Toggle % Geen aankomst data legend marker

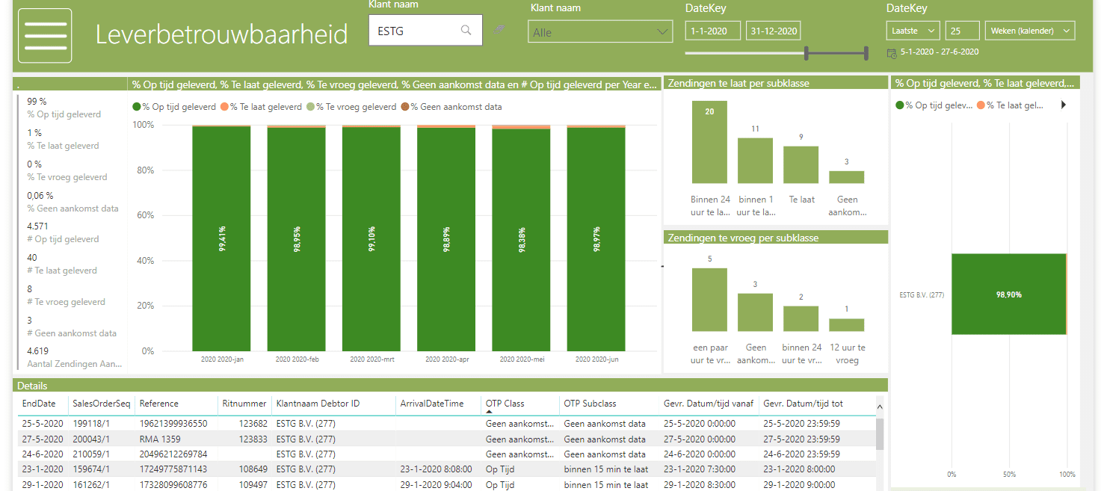coord(405,107)
